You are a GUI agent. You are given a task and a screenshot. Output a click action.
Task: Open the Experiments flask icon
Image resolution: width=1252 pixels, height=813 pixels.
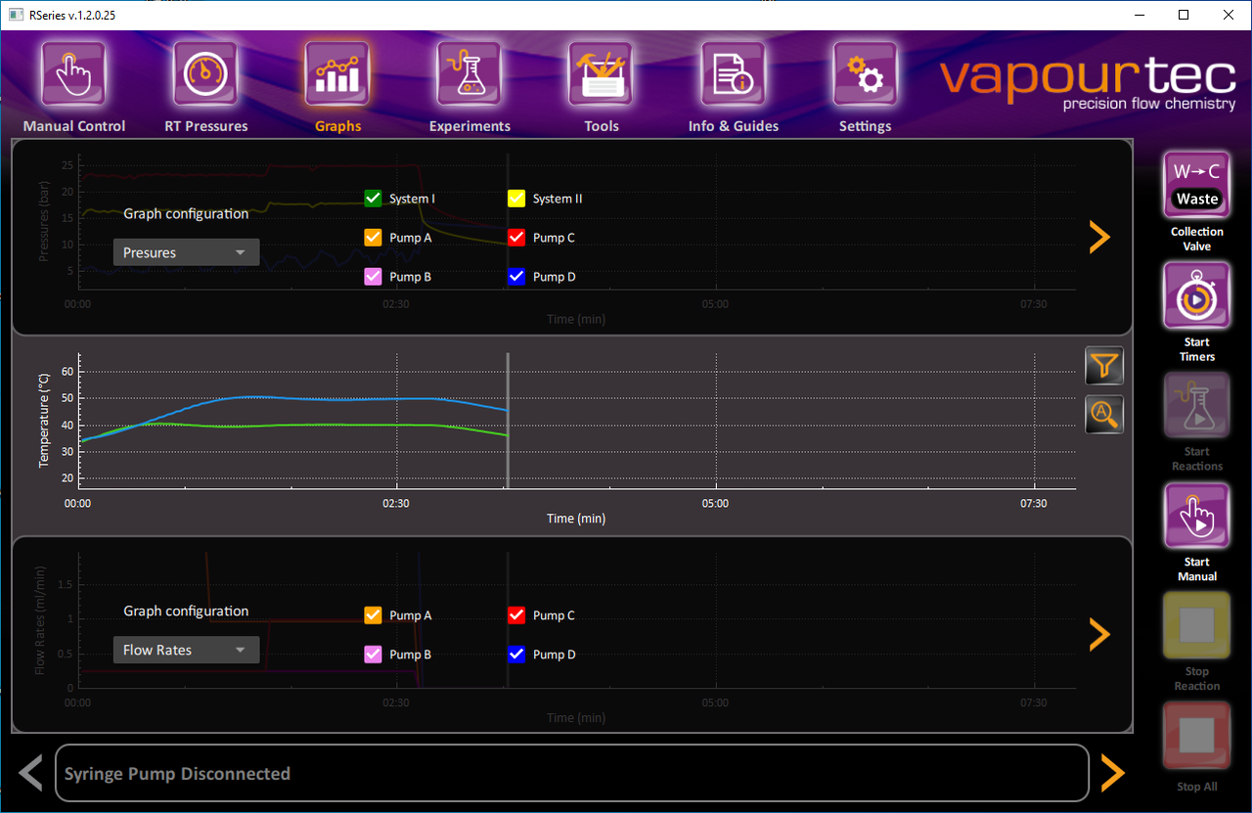pos(469,73)
